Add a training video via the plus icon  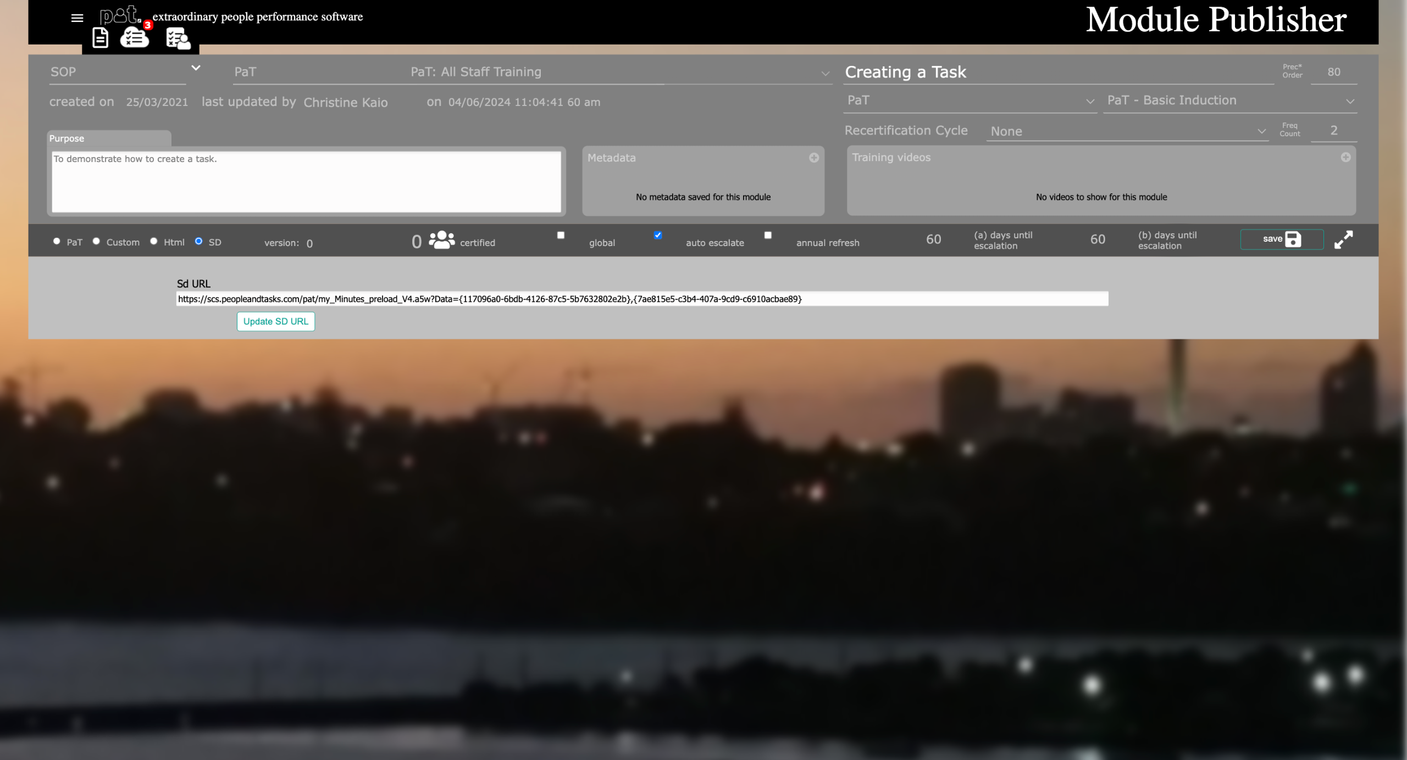tap(1345, 157)
